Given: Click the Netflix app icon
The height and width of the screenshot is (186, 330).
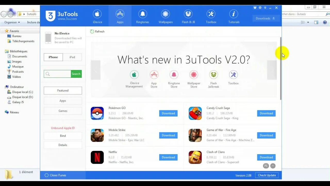Looking at the screenshot, I should 97,157.
